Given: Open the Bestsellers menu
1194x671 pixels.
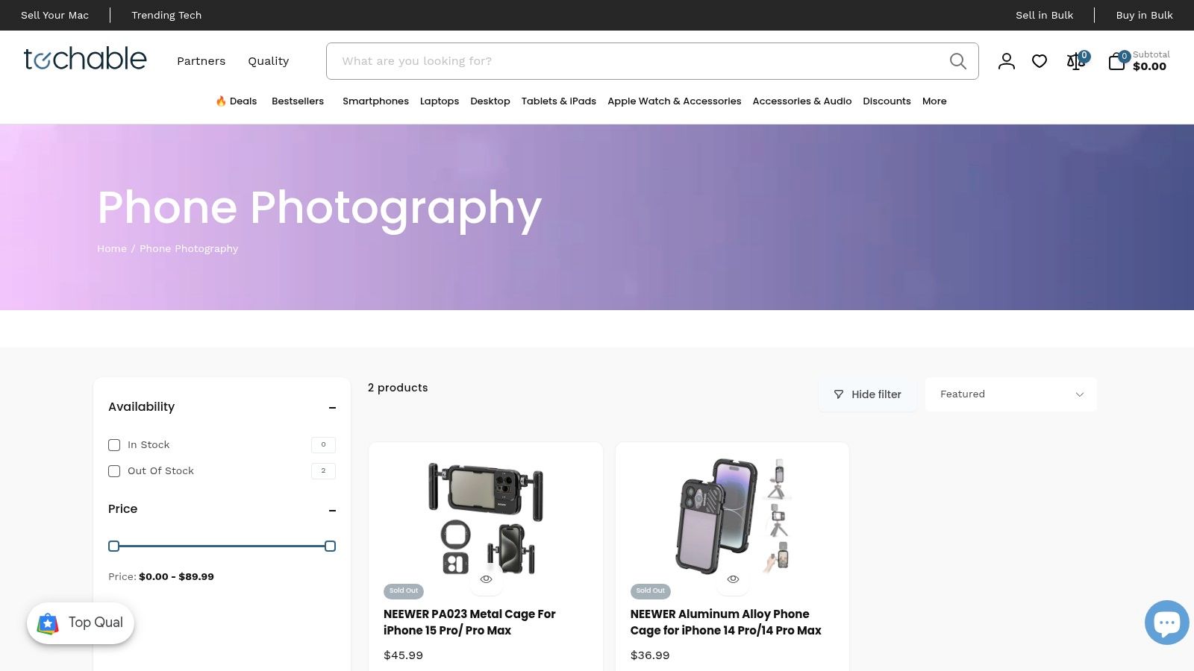Looking at the screenshot, I should tap(298, 101).
